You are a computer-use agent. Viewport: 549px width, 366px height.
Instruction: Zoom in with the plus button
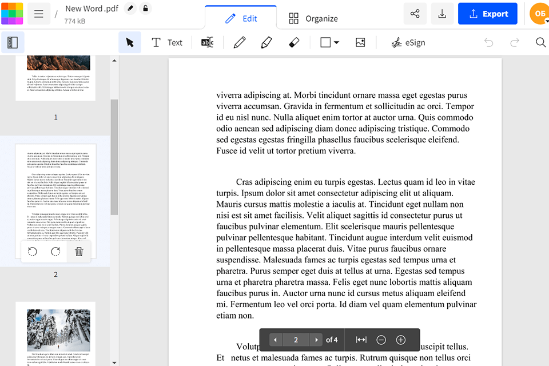coord(400,340)
